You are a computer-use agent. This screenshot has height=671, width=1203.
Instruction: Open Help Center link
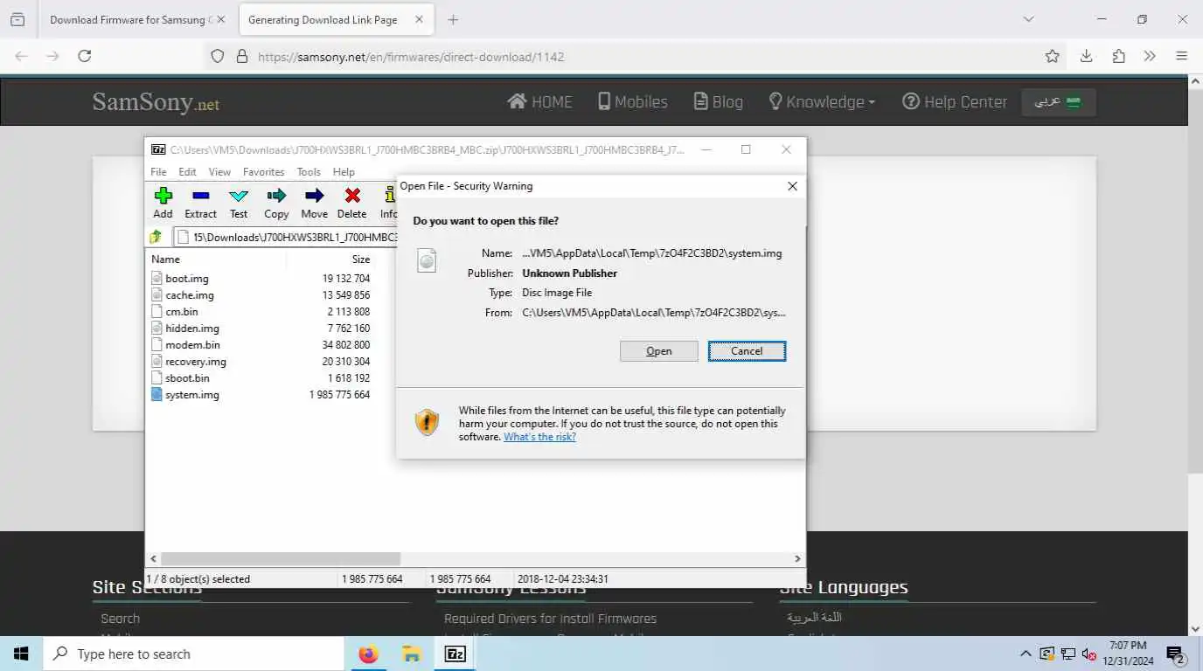[x=955, y=102]
